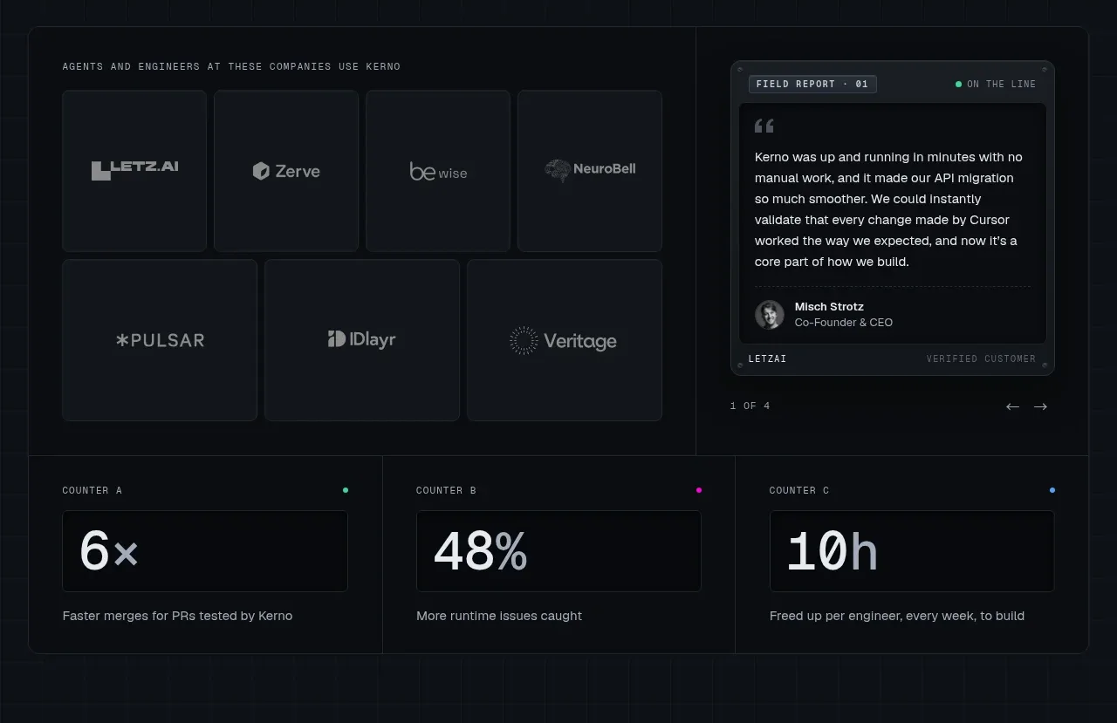
Task: Click the Counter B label
Action: 447,491
